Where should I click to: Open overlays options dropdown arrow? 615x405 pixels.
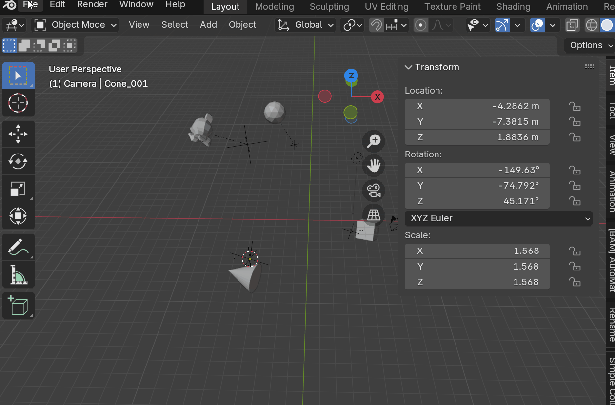552,25
